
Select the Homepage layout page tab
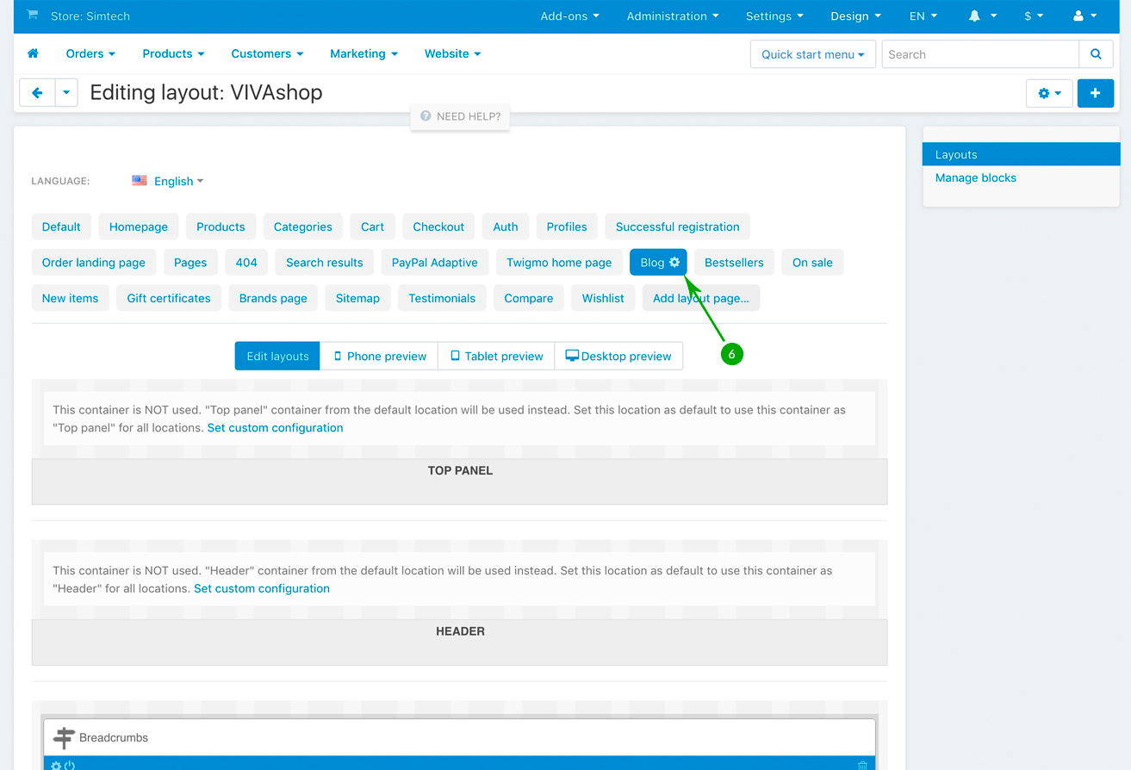[138, 227]
